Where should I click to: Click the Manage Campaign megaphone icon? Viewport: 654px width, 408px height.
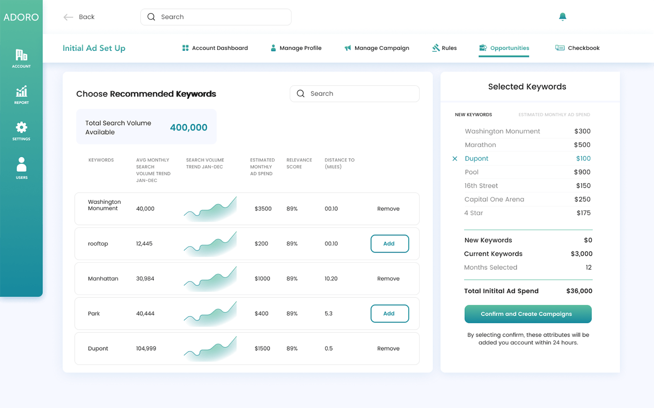(x=348, y=48)
